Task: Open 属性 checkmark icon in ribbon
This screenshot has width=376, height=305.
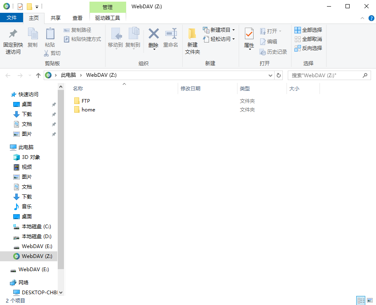Action: (249, 33)
